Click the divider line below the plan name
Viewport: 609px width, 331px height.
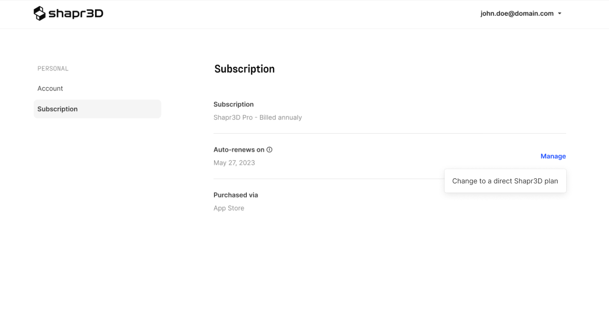[389, 134]
